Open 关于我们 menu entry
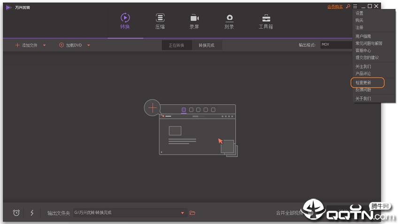Viewport: 399px width, 224px height. pyautogui.click(x=363, y=99)
